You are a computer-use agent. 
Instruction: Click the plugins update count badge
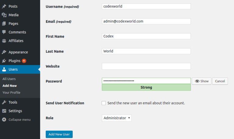click(24, 61)
